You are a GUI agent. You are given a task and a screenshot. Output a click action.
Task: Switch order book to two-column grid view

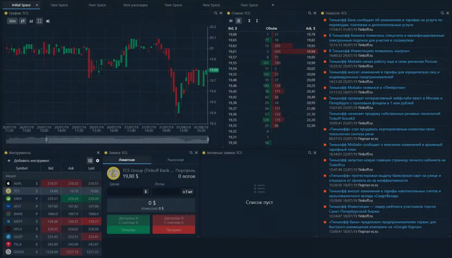(239, 21)
